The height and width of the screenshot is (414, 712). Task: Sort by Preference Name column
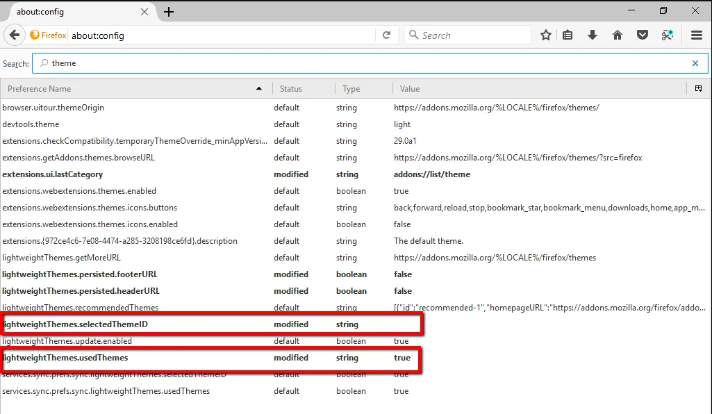tap(132, 89)
